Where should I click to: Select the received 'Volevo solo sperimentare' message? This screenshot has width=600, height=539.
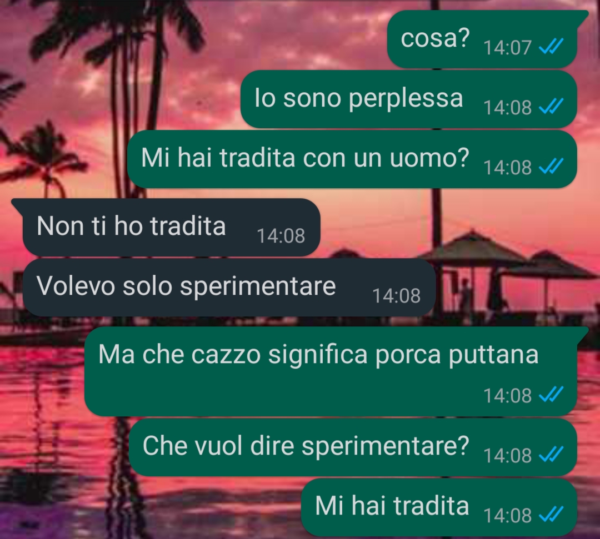coord(229,287)
